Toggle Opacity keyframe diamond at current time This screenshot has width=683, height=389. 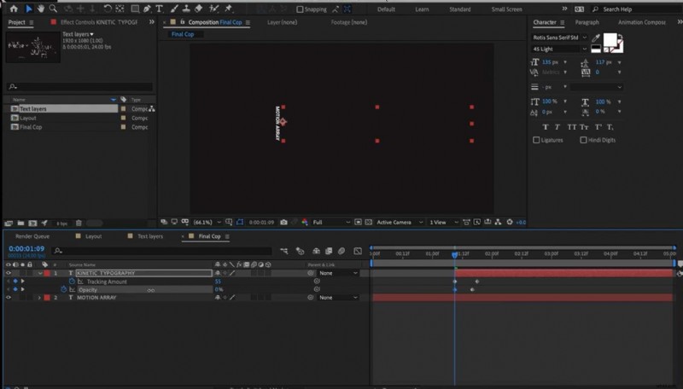[15, 289]
